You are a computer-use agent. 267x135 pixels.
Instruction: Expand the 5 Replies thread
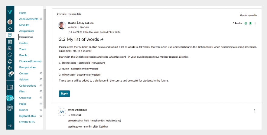point(237,23)
